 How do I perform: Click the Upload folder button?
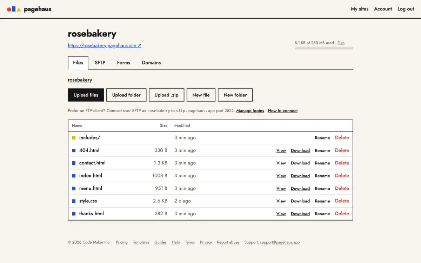[126, 95]
